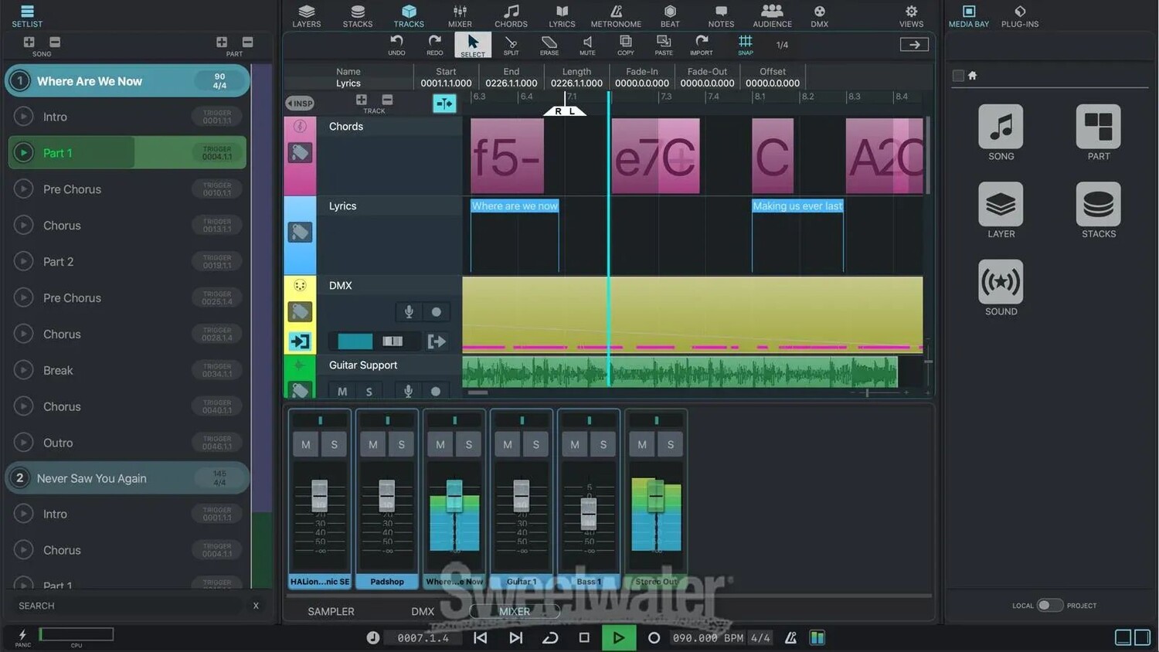Screen dimensions: 1159x652
Task: Open the Plug-ins tab
Action: 1019,15
